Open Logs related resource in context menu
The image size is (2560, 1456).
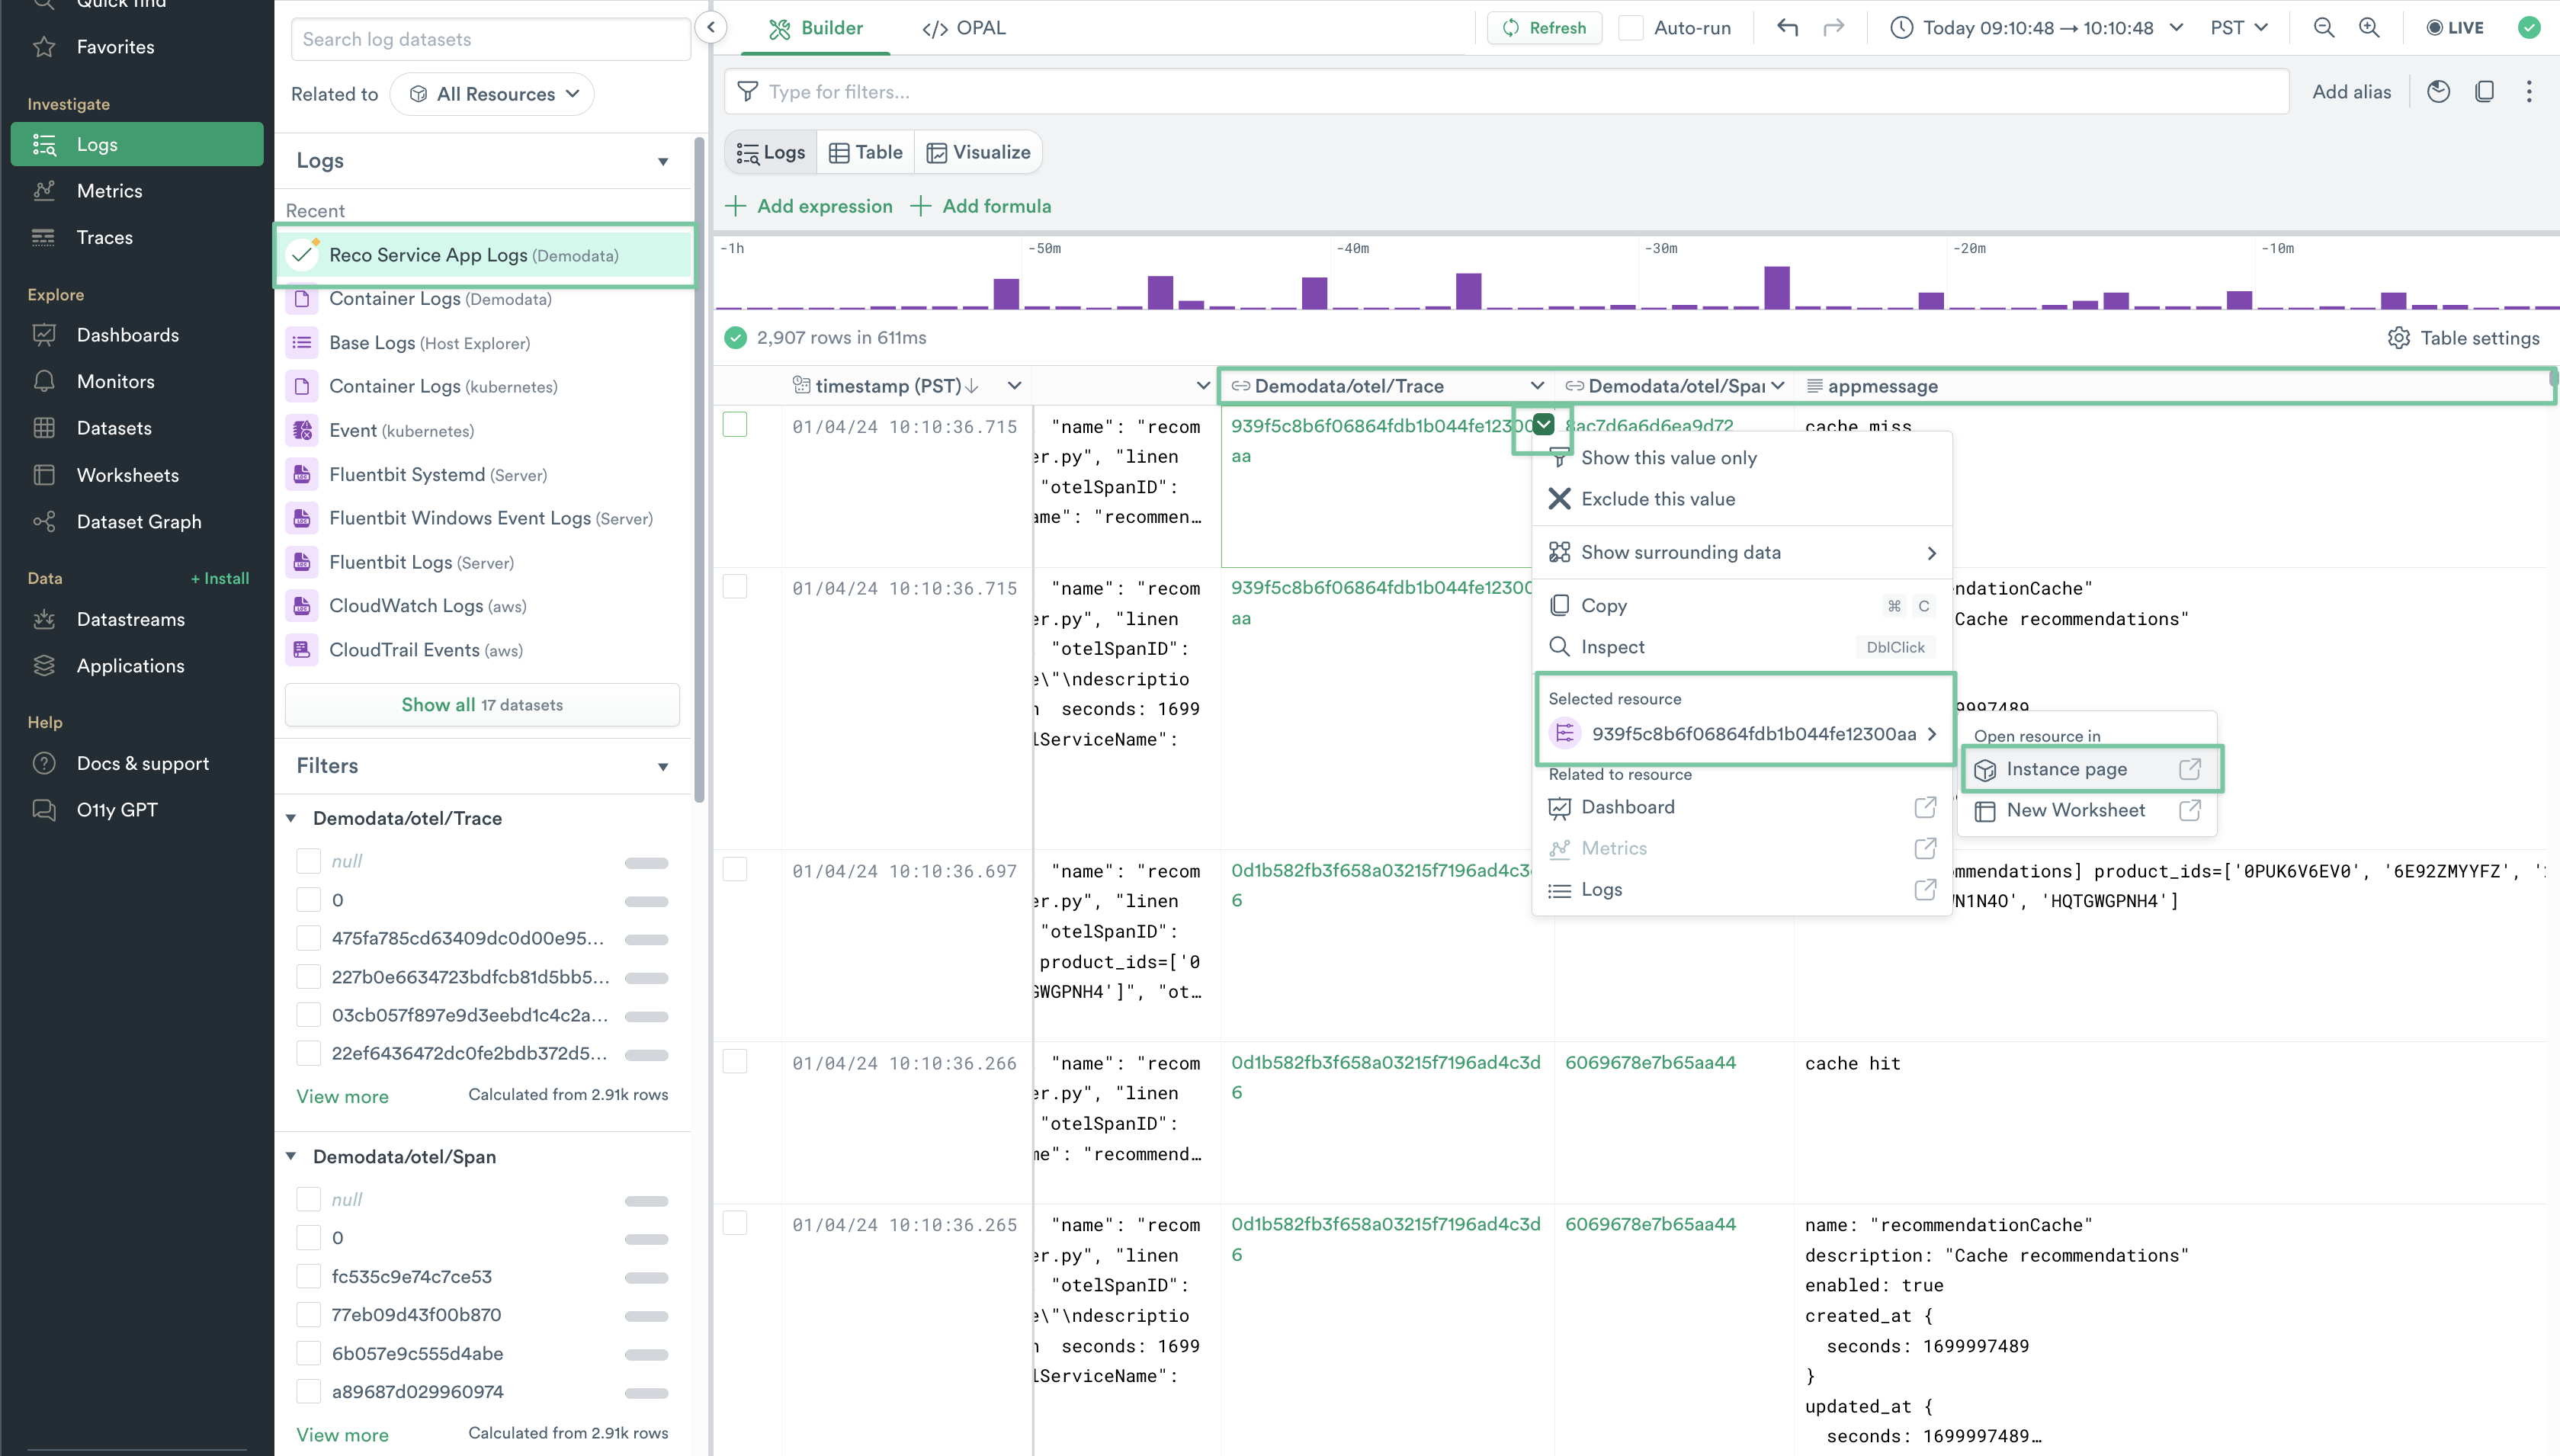[1742, 890]
